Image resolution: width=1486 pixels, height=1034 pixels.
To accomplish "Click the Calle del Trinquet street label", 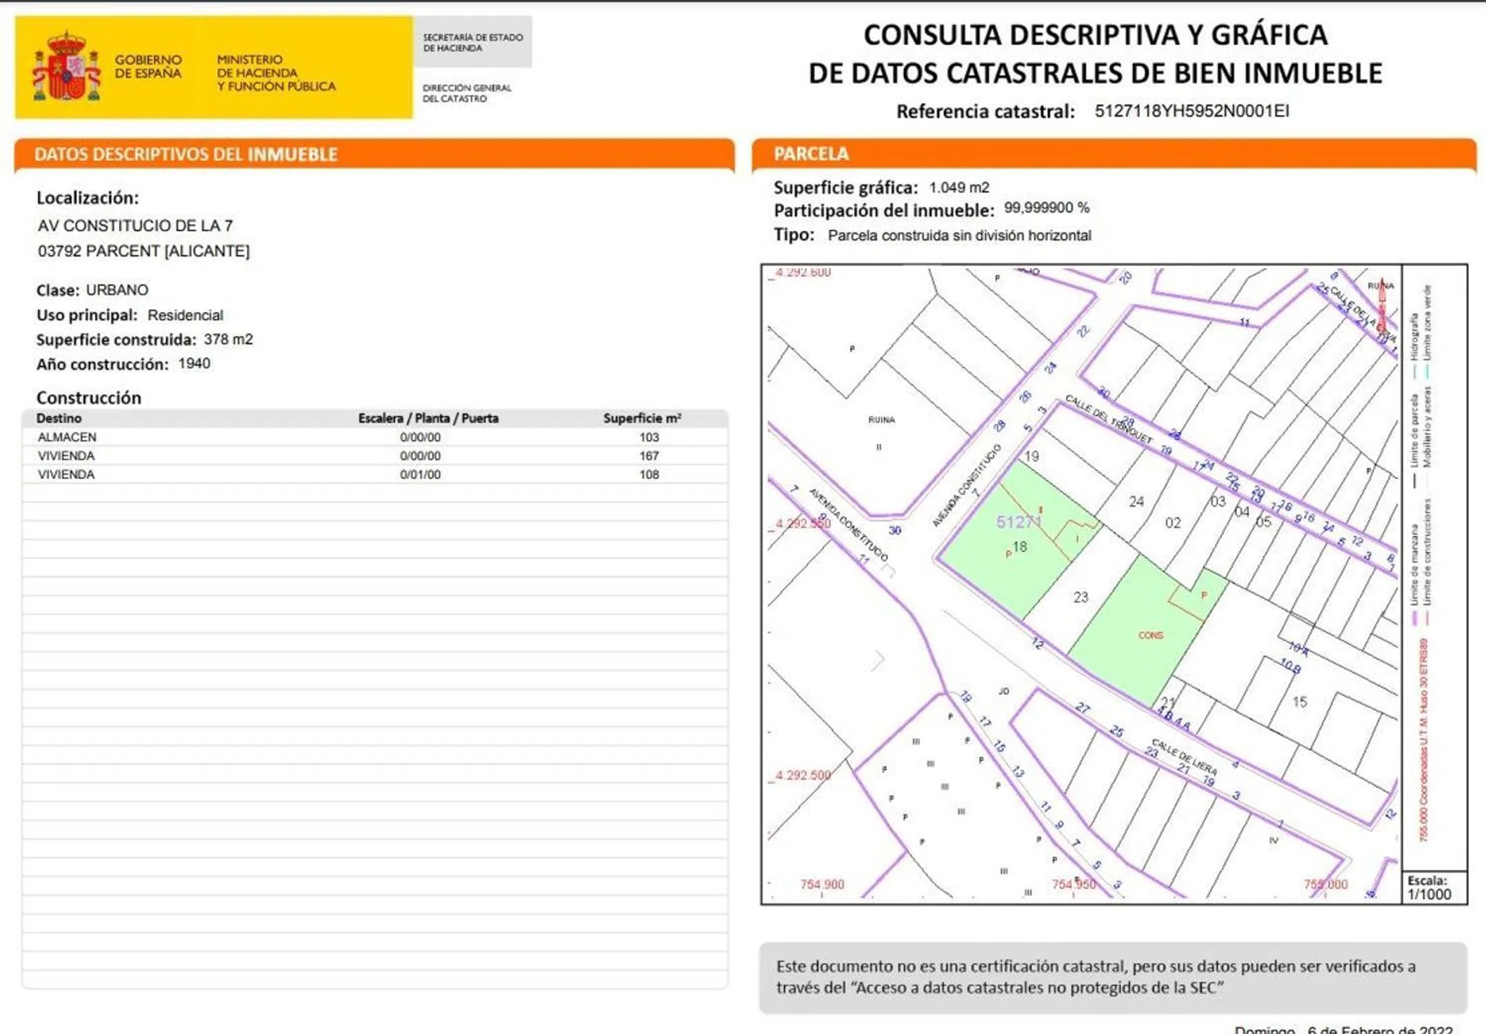I will pos(1107,419).
